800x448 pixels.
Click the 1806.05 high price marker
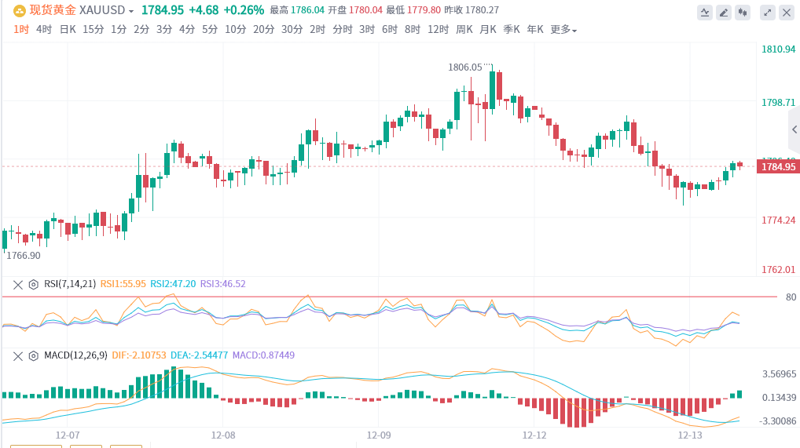[464, 67]
